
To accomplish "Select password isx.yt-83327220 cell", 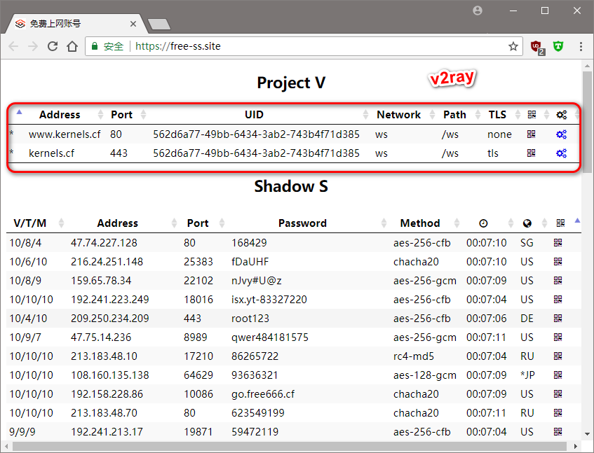I will point(269,300).
